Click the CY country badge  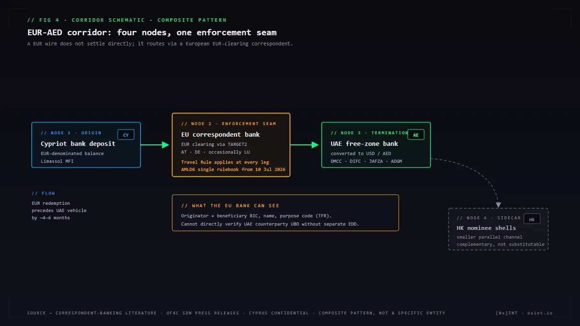coord(126,135)
